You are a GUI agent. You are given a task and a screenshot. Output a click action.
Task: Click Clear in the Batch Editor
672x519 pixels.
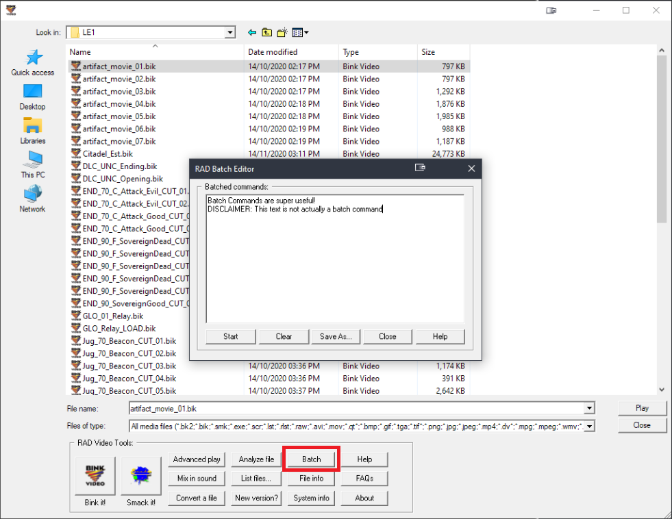(284, 337)
